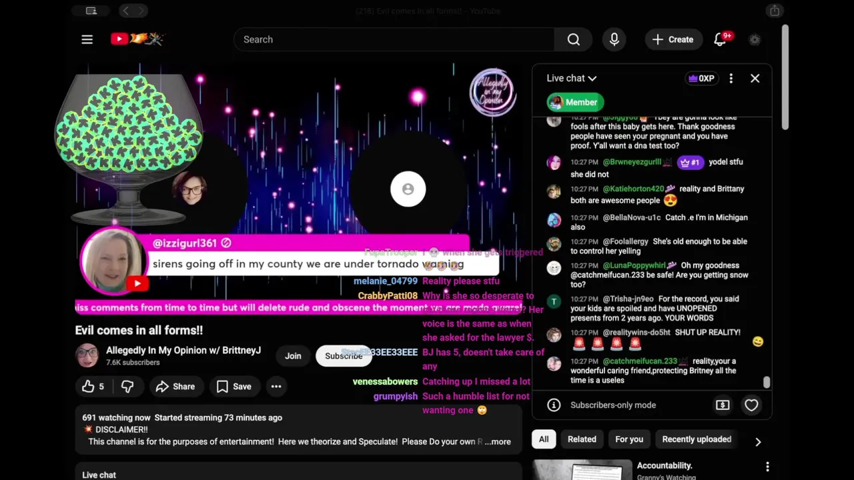
Task: Share the video
Action: click(175, 386)
